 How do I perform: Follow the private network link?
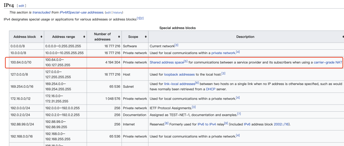(x=223, y=53)
